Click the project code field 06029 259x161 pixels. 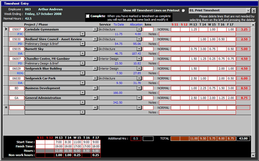tap(16, 69)
